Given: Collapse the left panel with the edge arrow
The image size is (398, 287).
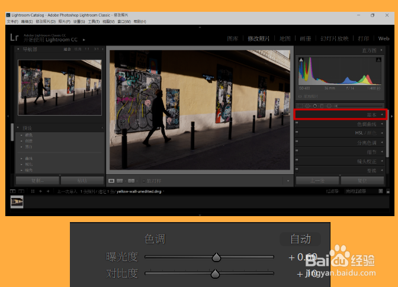Looking at the screenshot, I should coord(8,116).
